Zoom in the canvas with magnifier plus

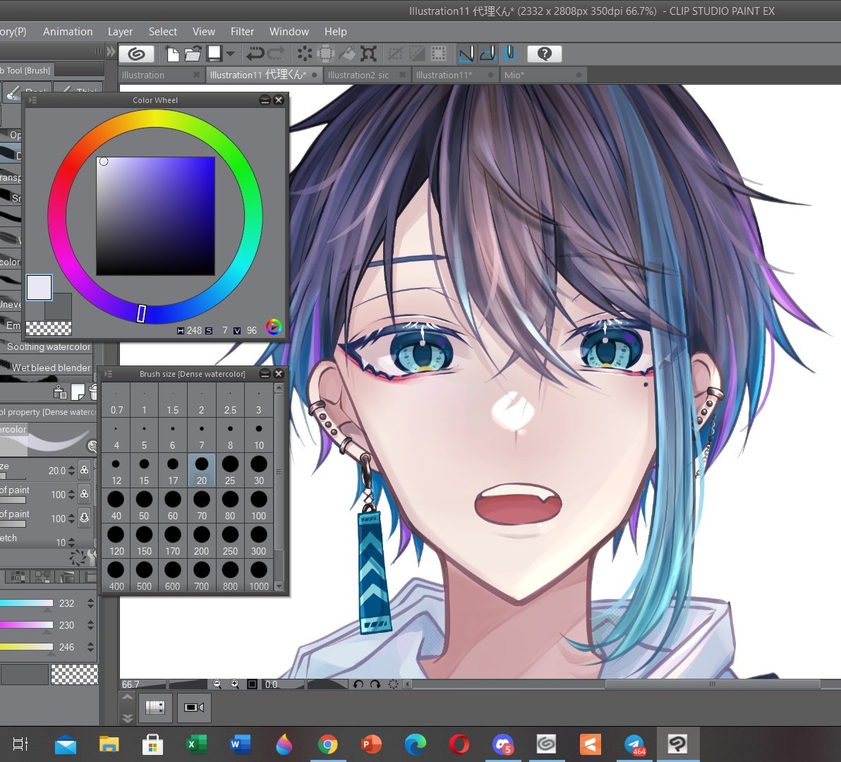(234, 684)
